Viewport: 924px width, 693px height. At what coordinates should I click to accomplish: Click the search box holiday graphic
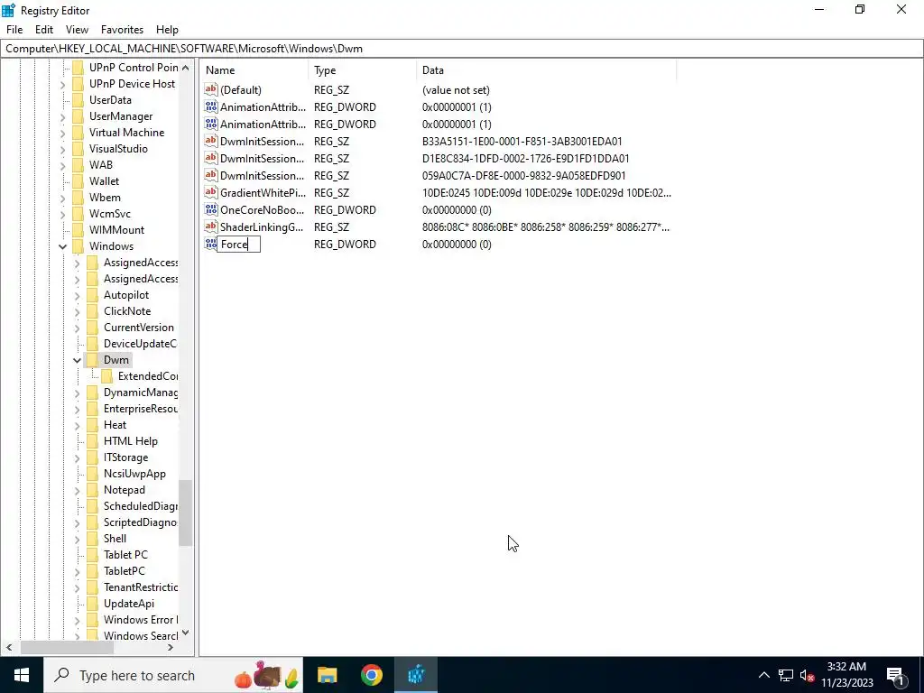coord(266,675)
